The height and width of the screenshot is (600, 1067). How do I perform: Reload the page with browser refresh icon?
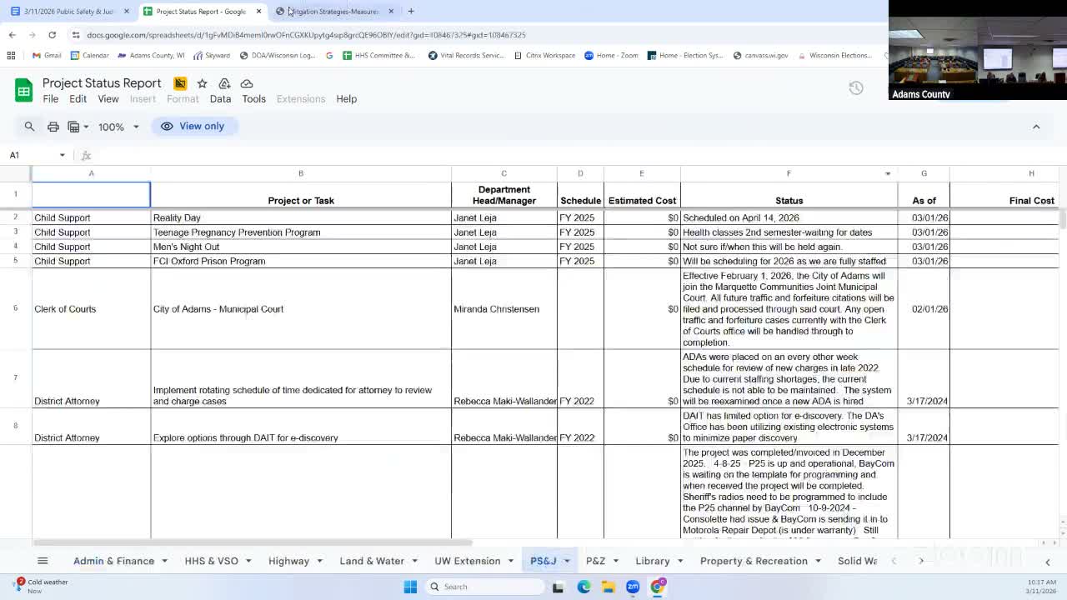click(52, 35)
